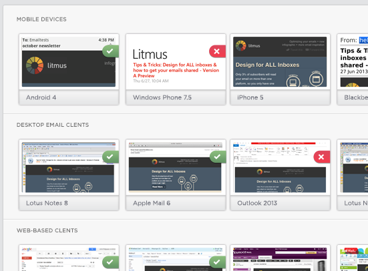Click the Apple Mail 6 label

pyautogui.click(x=152, y=203)
